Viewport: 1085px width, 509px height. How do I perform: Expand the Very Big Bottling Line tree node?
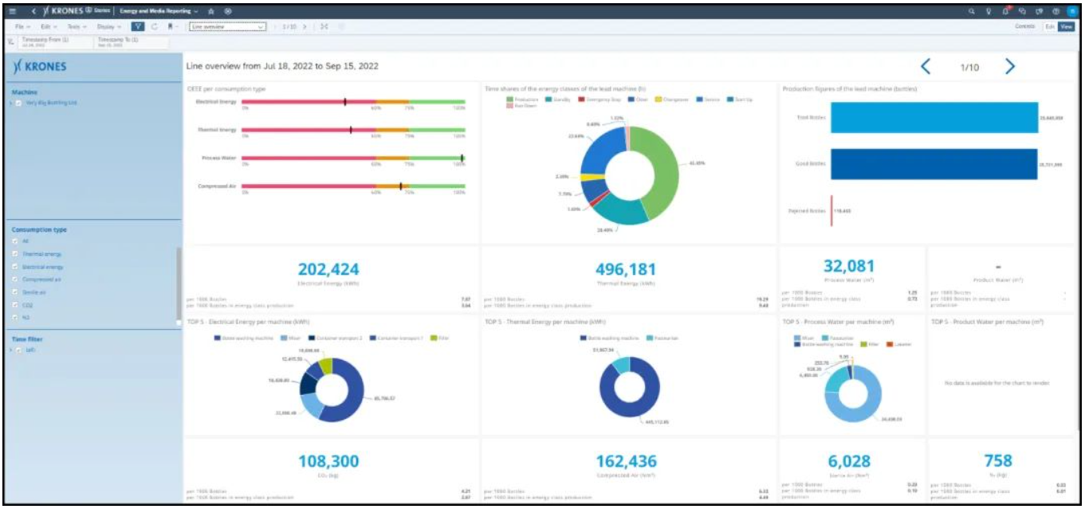(x=10, y=103)
